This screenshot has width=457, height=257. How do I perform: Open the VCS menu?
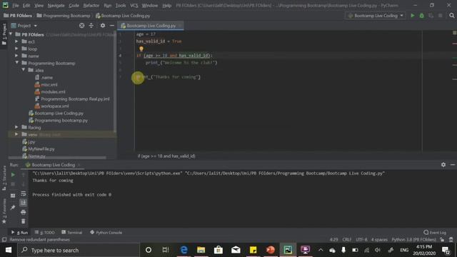click(134, 5)
